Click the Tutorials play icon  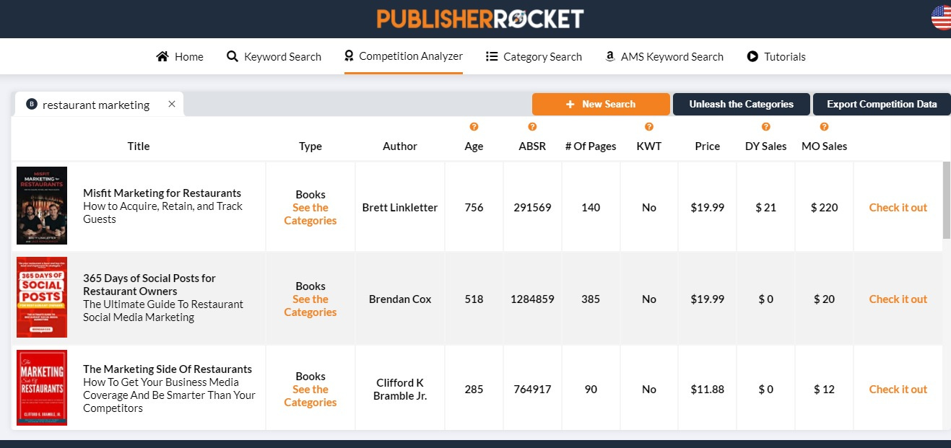click(x=752, y=56)
